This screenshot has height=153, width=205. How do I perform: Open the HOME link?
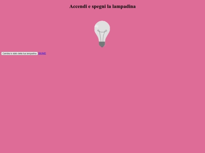[x=42, y=53]
